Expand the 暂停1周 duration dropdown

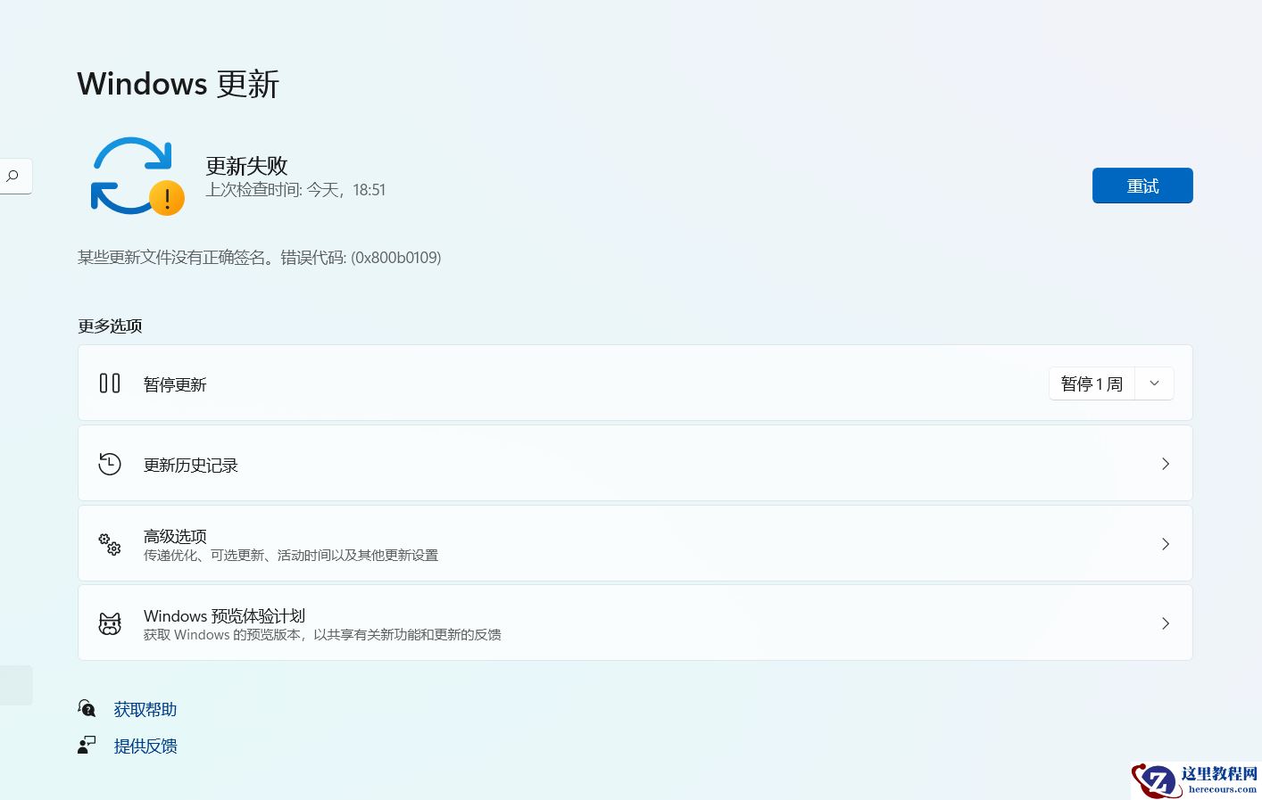[1154, 383]
